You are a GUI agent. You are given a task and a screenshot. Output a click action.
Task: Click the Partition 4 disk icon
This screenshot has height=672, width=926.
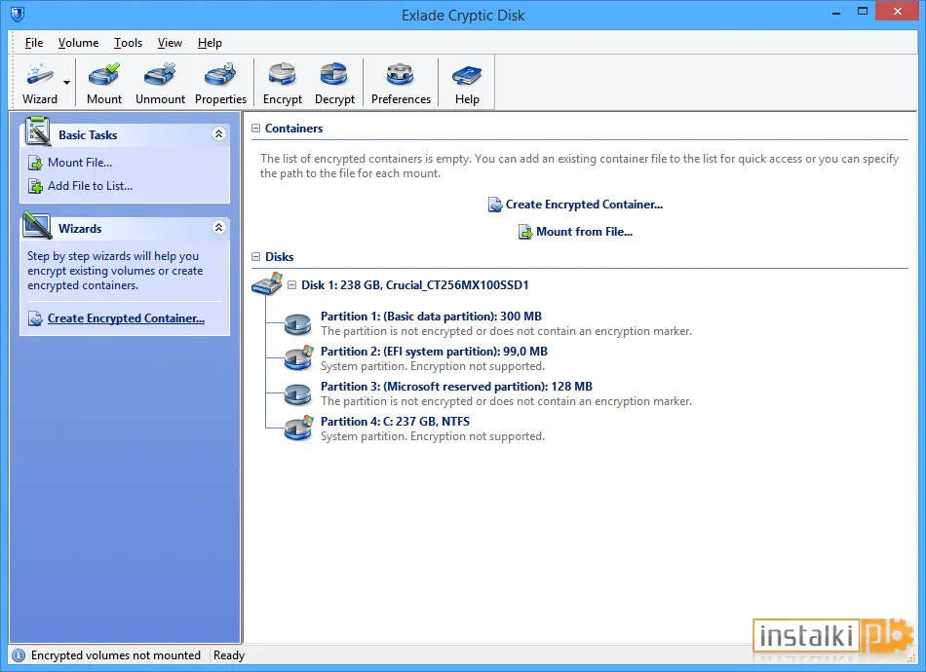tap(297, 429)
